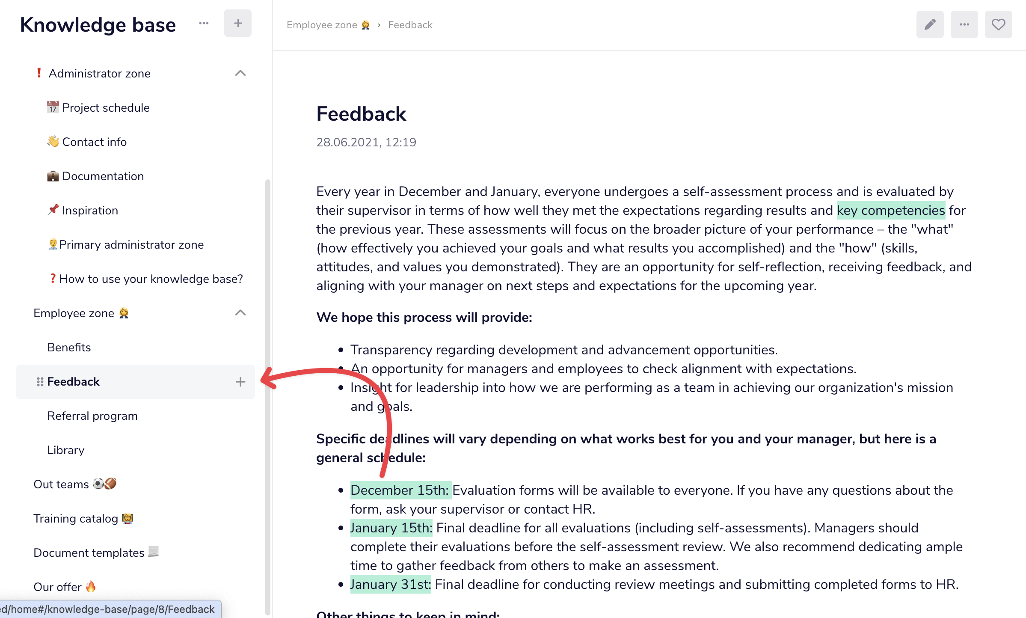Go to Employee zone breadcrumb
The width and height of the screenshot is (1026, 618).
click(x=328, y=25)
